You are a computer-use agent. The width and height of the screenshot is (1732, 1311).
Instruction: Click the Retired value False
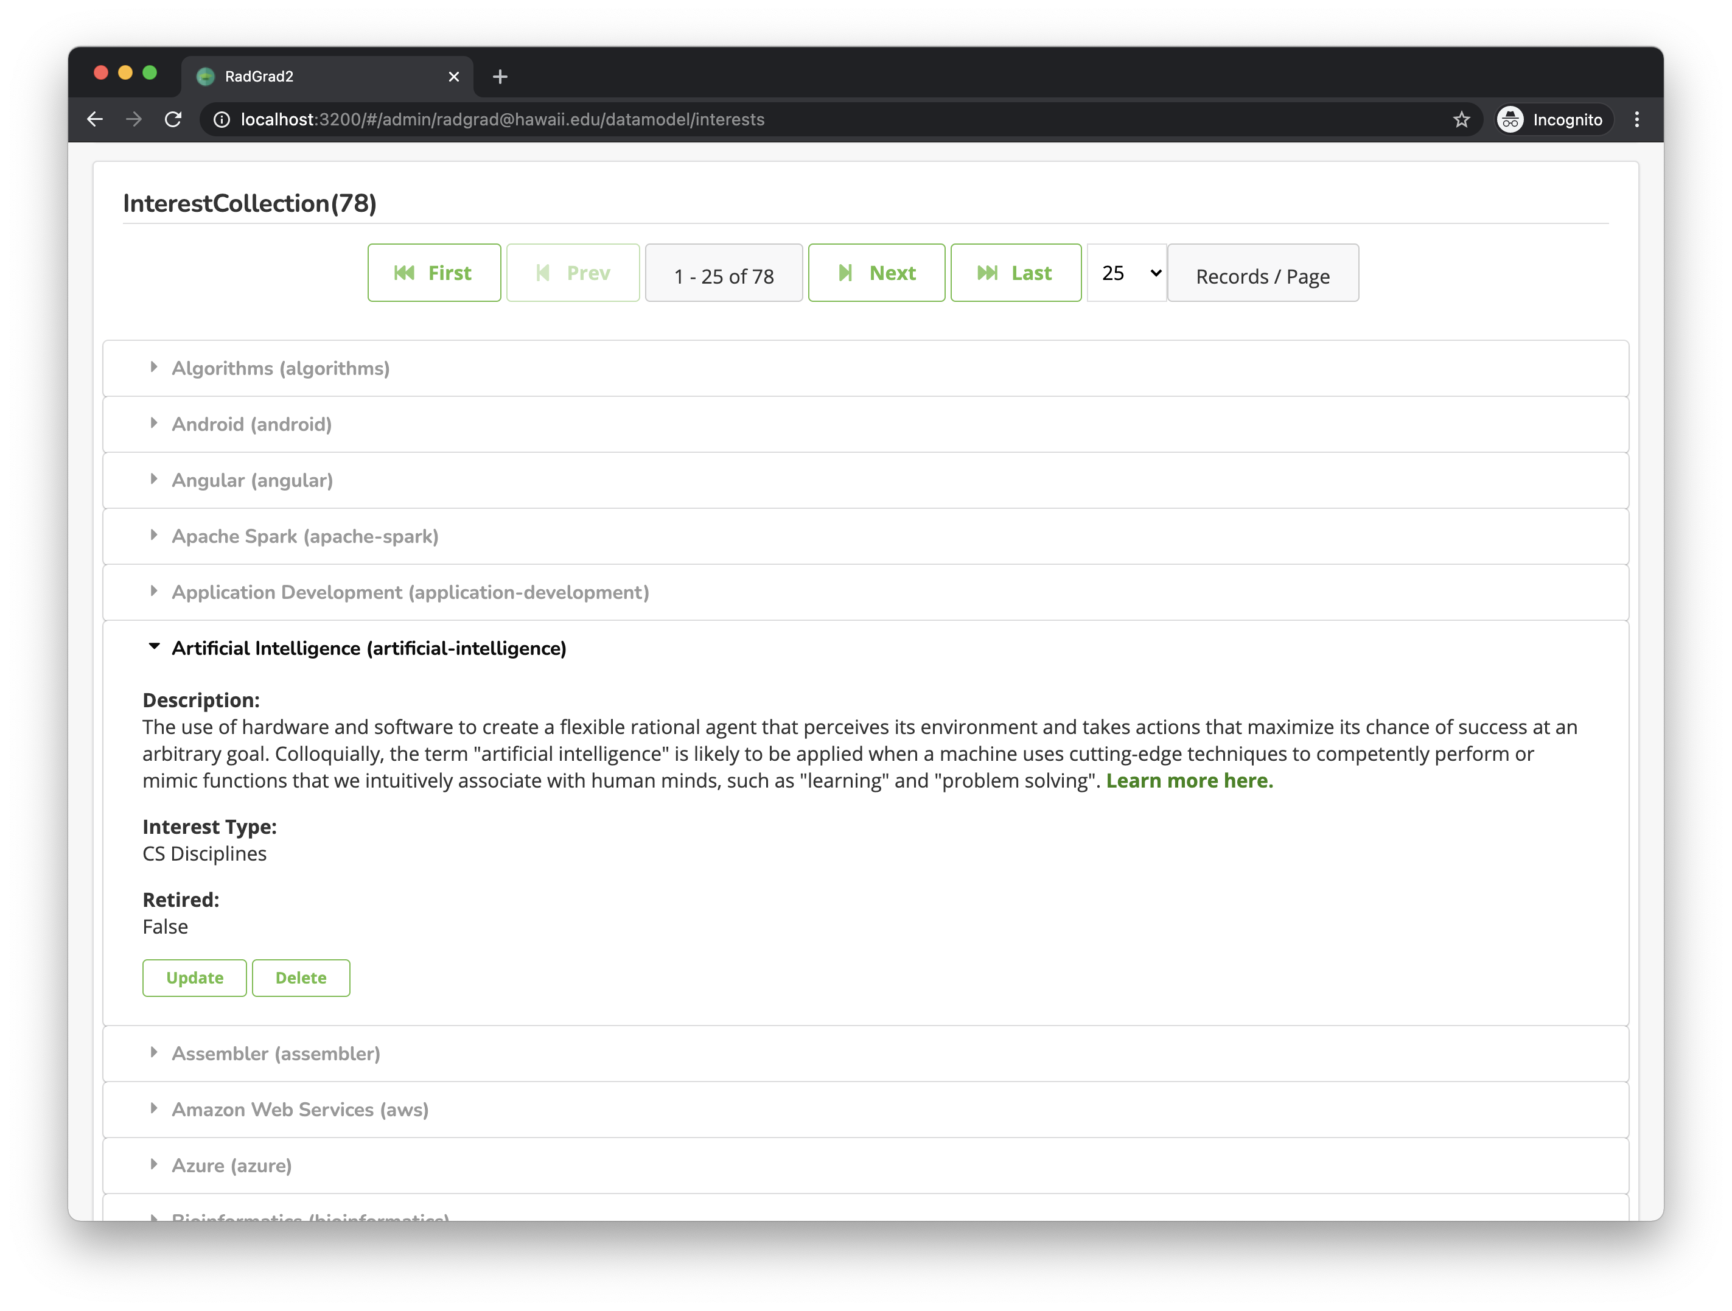[165, 926]
